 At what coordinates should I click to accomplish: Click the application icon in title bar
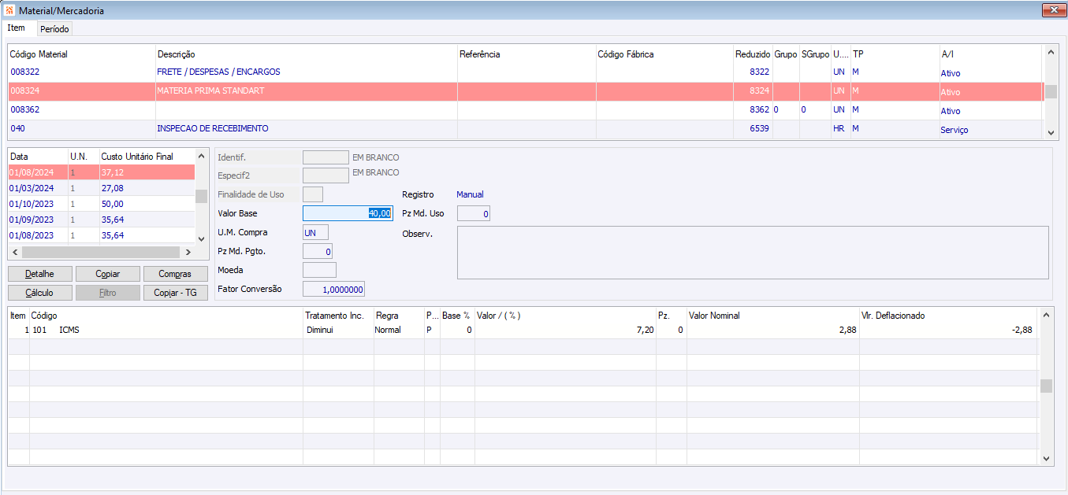pos(9,11)
